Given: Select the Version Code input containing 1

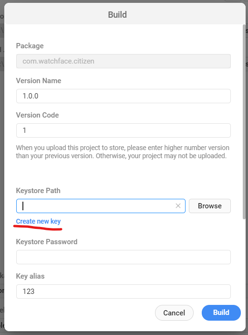Looking at the screenshot, I should [x=123, y=130].
